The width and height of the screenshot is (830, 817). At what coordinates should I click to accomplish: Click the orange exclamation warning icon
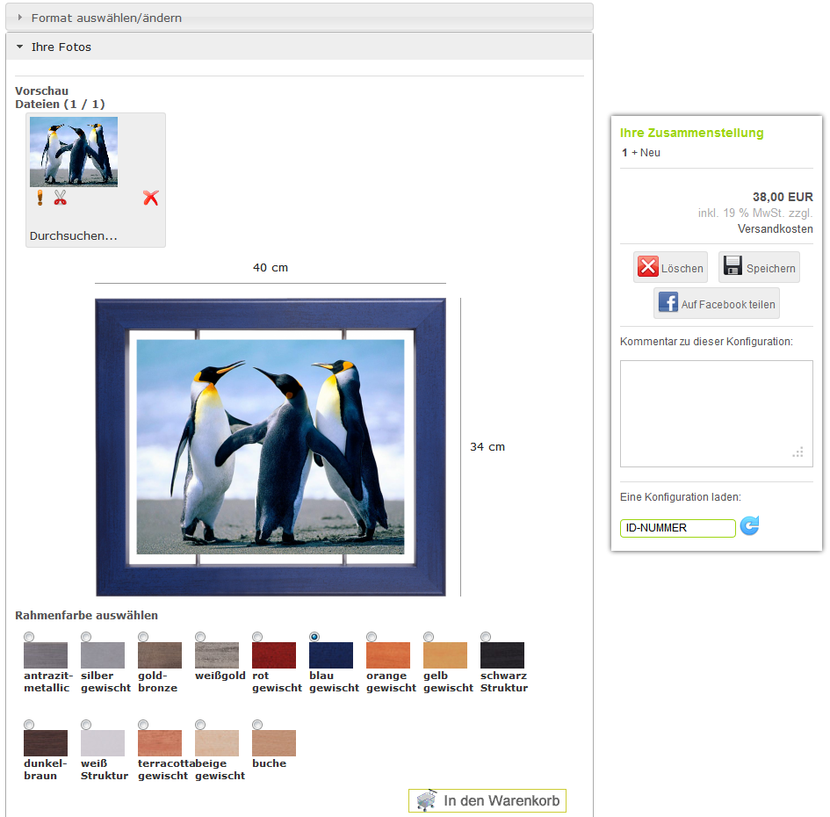(x=40, y=198)
